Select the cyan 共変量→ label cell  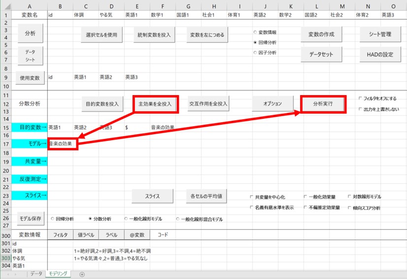click(x=30, y=161)
